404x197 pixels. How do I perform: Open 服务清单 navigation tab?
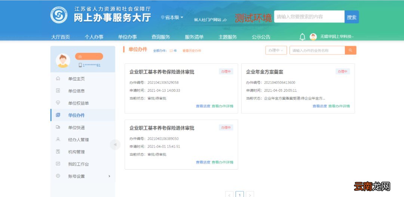click(x=194, y=37)
